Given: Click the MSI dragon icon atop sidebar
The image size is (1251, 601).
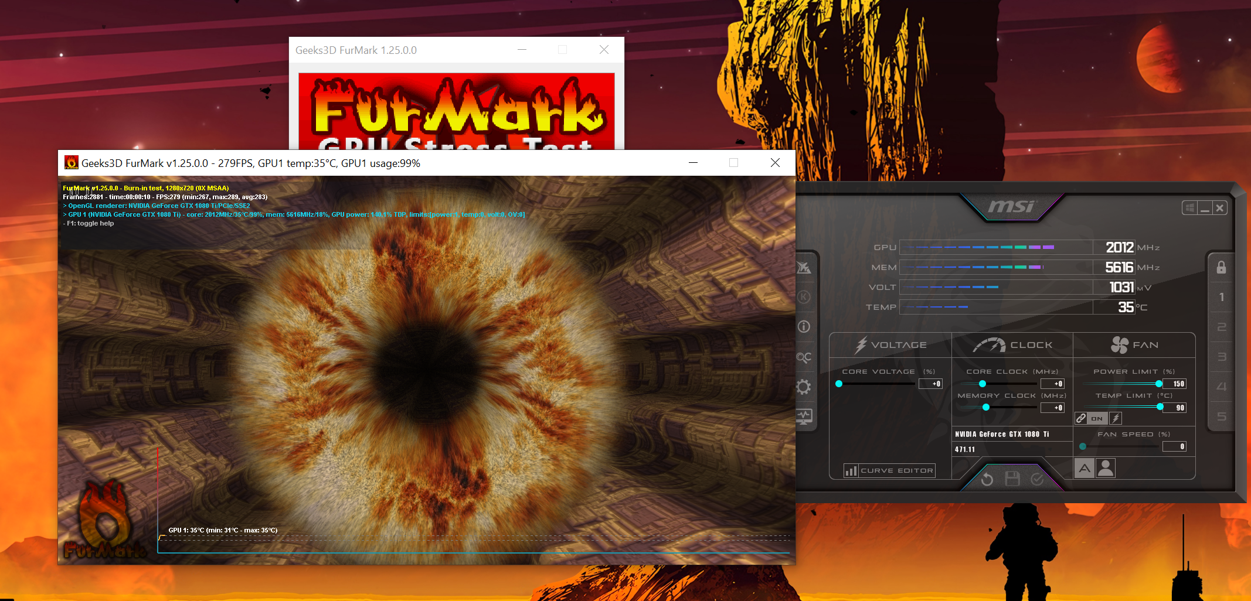Looking at the screenshot, I should (x=804, y=268).
